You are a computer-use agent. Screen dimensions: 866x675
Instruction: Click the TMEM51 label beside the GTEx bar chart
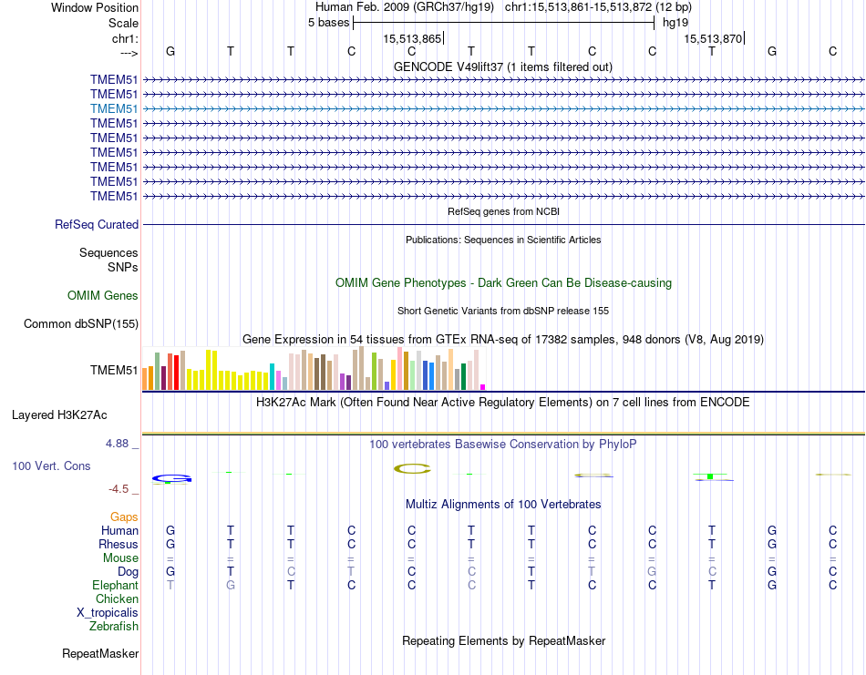114,371
